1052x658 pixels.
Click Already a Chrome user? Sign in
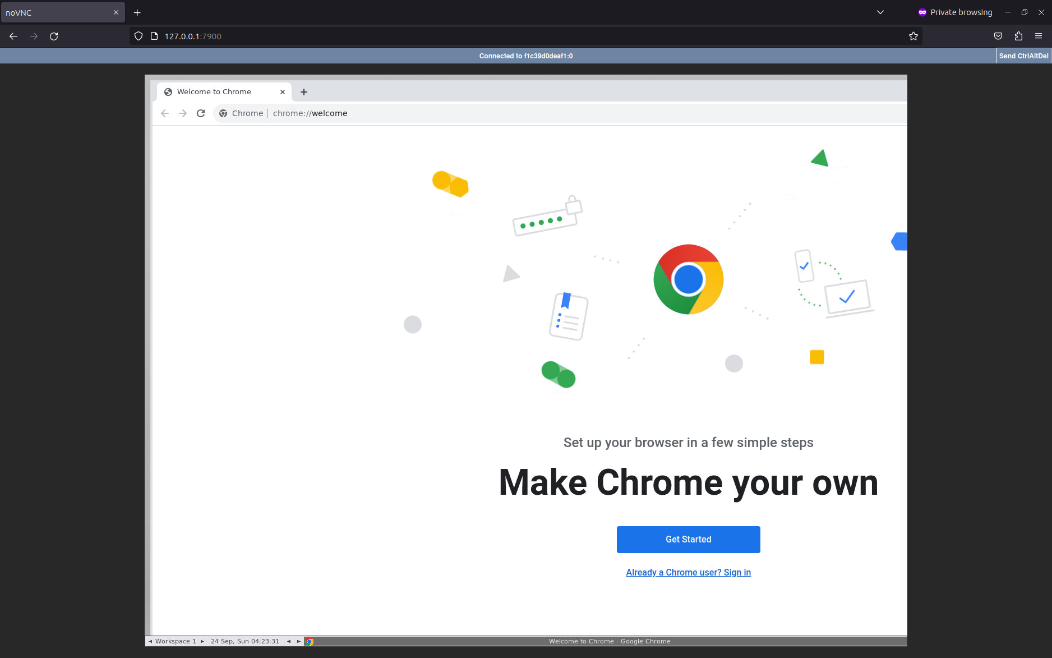688,572
